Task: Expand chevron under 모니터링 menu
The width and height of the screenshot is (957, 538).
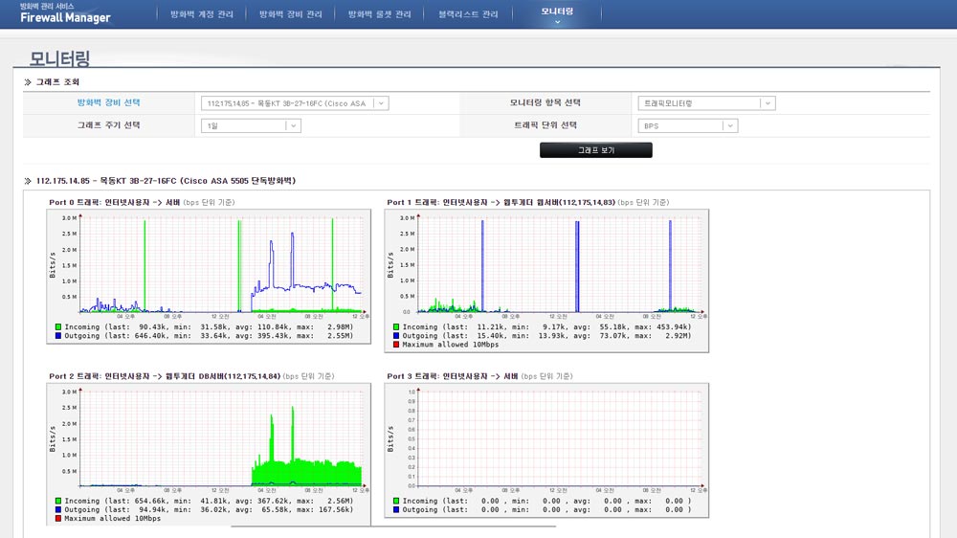Action: click(x=557, y=22)
